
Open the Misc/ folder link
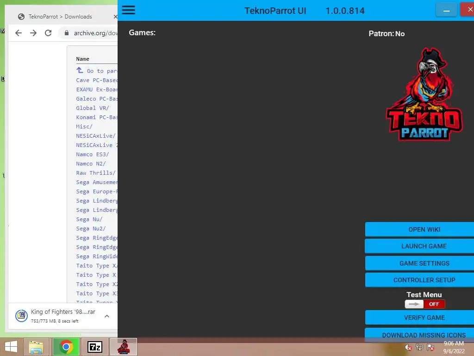84,127
